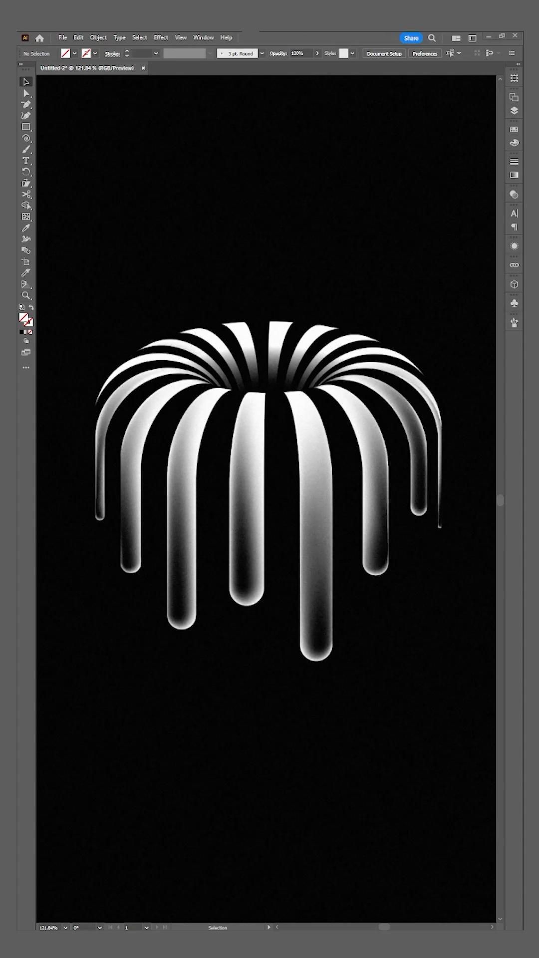
Task: Open the Object menu
Action: (x=98, y=37)
